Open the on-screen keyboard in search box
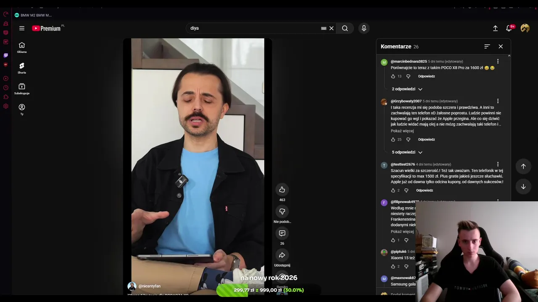538x302 pixels. point(324,28)
